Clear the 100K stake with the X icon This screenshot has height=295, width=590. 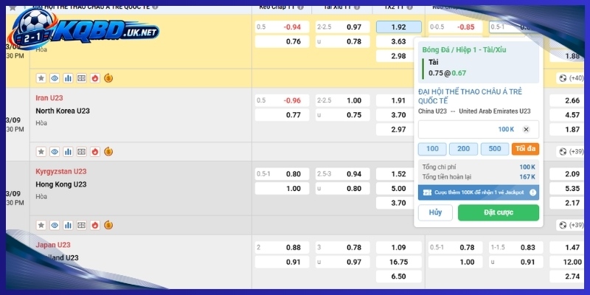point(526,130)
